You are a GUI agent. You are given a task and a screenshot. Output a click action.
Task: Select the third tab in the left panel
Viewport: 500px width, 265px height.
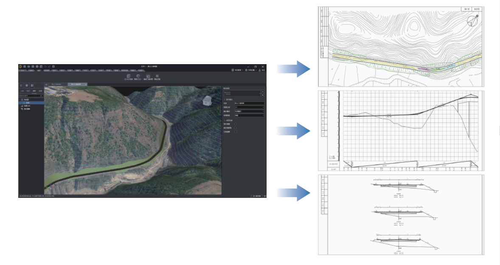[34, 91]
